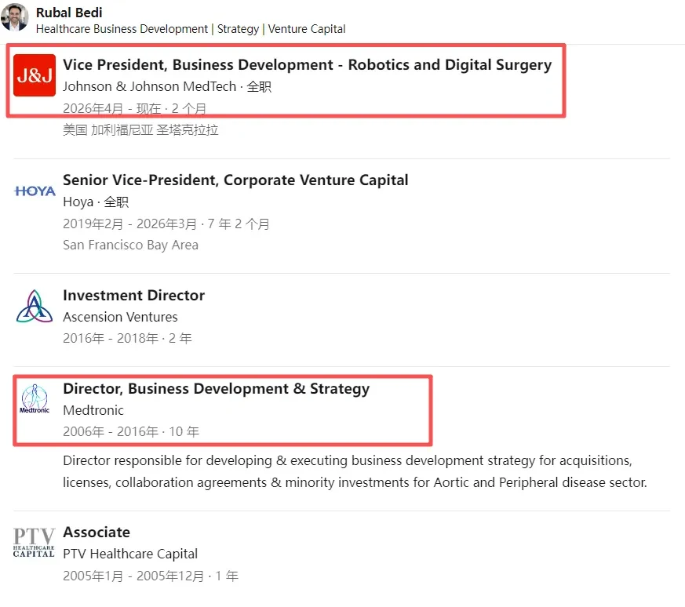The width and height of the screenshot is (685, 607).
Task: Click the Medtronic company name text
Action: [93, 410]
